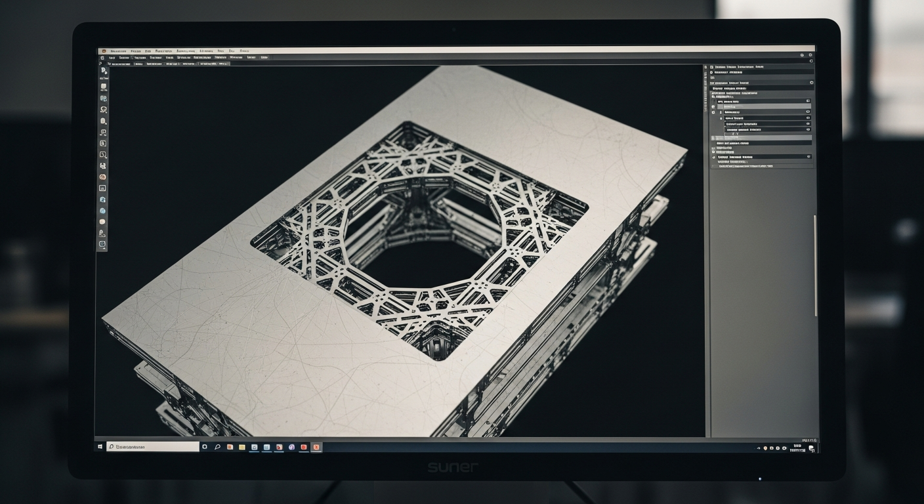Screen dimensions: 924x504
Task: Click the orange circular icon in the left toolbar
Action: pyautogui.click(x=103, y=177)
